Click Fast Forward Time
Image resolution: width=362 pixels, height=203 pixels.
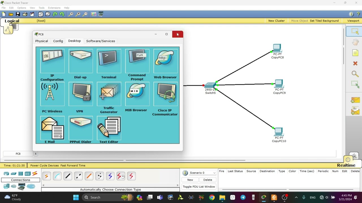73,166
